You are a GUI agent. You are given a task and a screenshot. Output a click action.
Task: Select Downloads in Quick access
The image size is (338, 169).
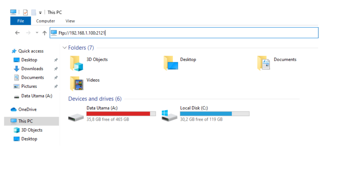pos(32,68)
